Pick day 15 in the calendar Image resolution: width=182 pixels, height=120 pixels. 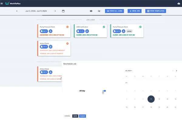(126, 107)
